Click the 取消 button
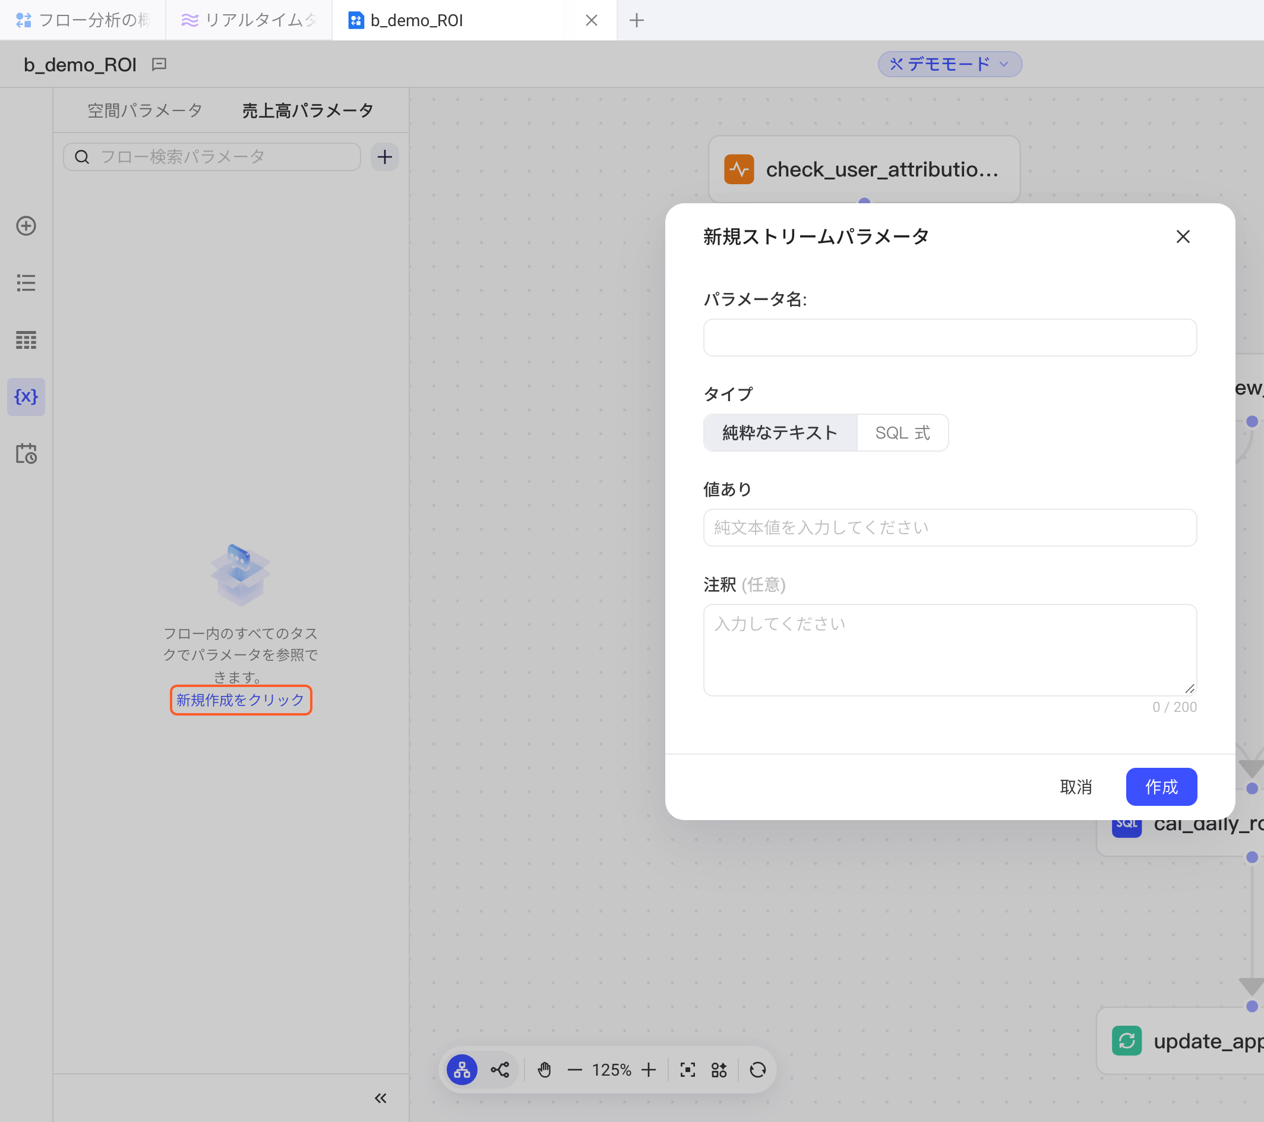 click(1075, 787)
